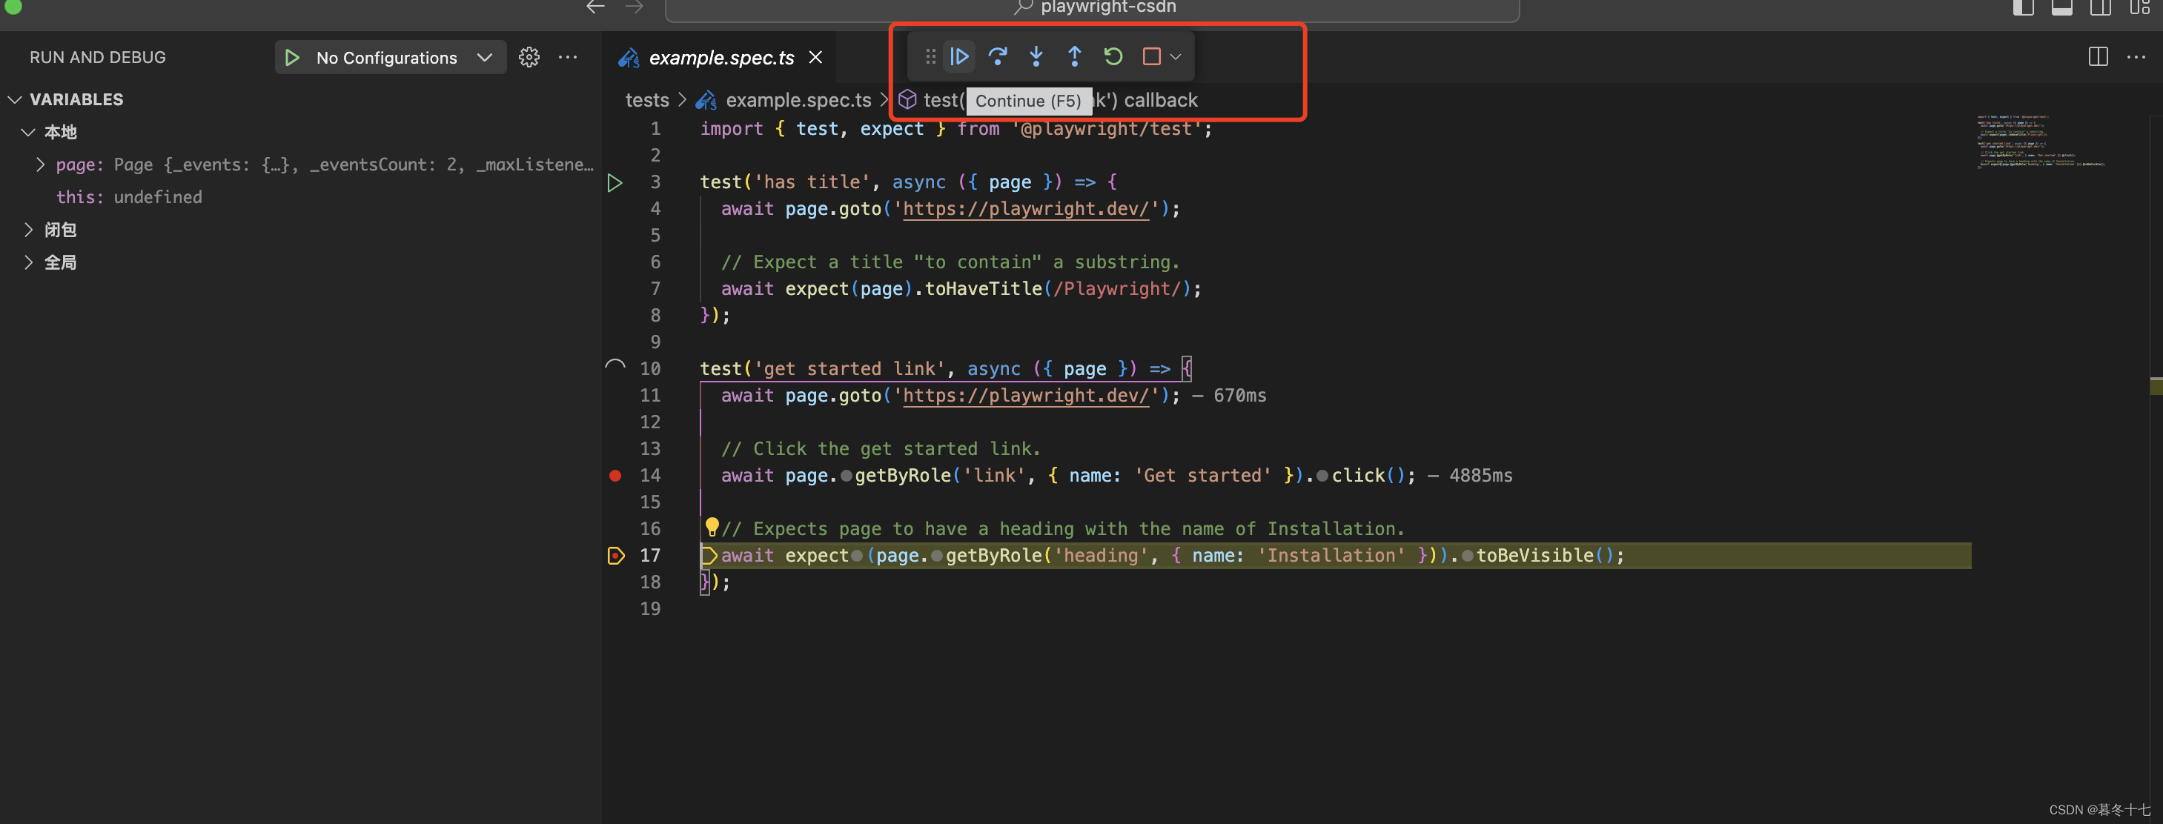Collapse the 本地 scope

[x=27, y=133]
